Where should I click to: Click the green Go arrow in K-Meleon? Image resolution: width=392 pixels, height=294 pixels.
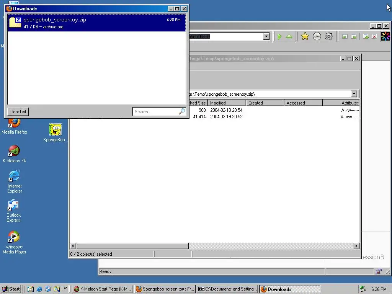coord(279,36)
